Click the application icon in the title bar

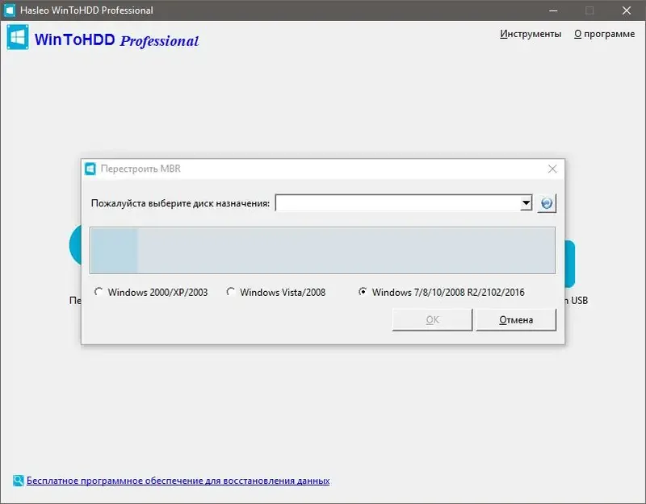coord(10,10)
